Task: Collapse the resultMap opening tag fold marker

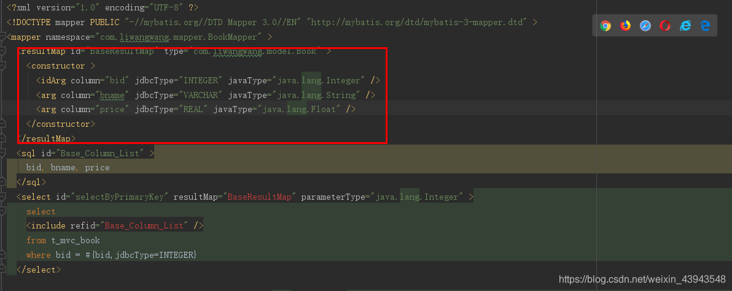Action: [x=2, y=51]
